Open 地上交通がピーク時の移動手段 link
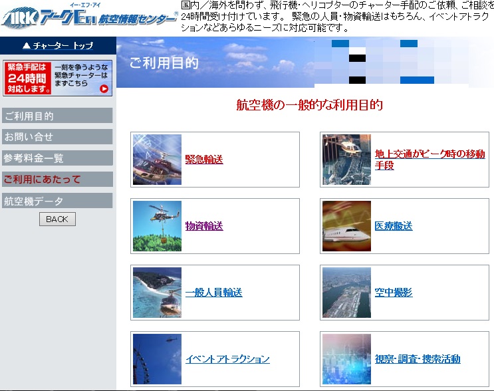The image size is (494, 391). pyautogui.click(x=430, y=160)
